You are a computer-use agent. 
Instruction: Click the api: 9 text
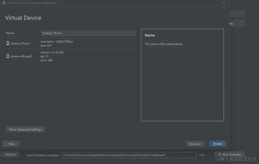point(44,56)
